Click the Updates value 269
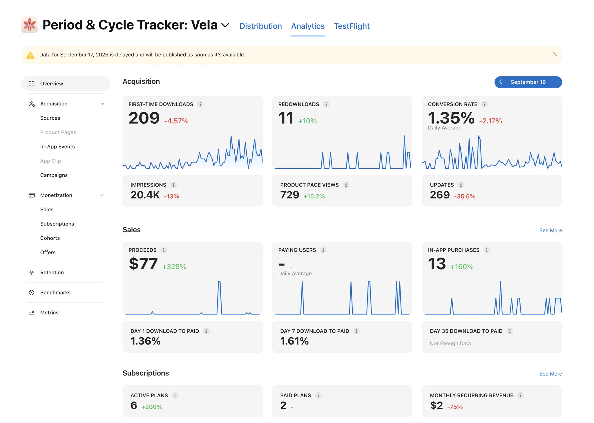Viewport: 594px width, 423px height. pyautogui.click(x=440, y=195)
